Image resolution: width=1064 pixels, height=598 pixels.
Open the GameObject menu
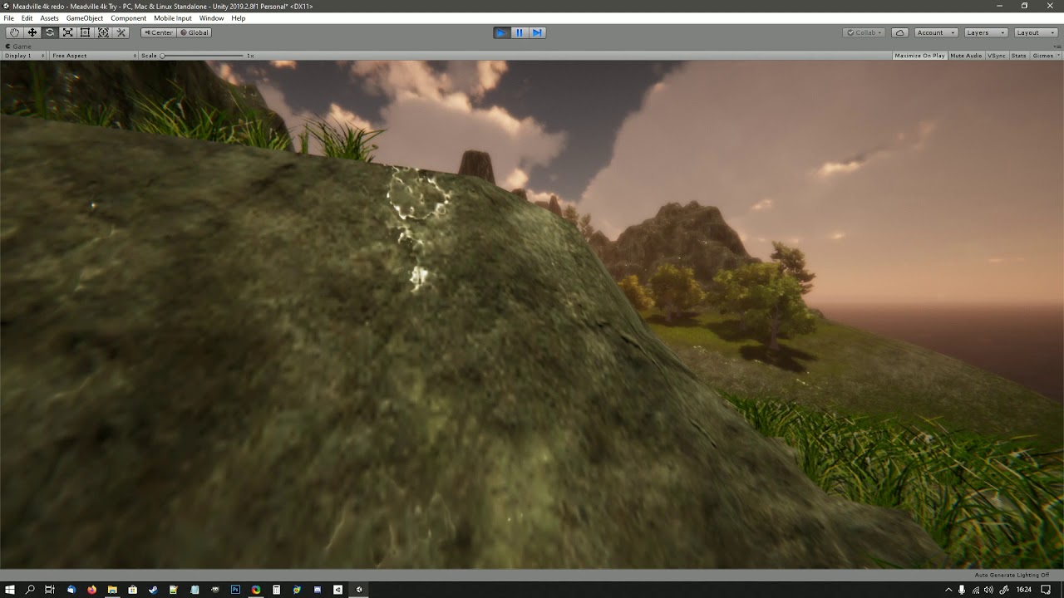click(85, 18)
